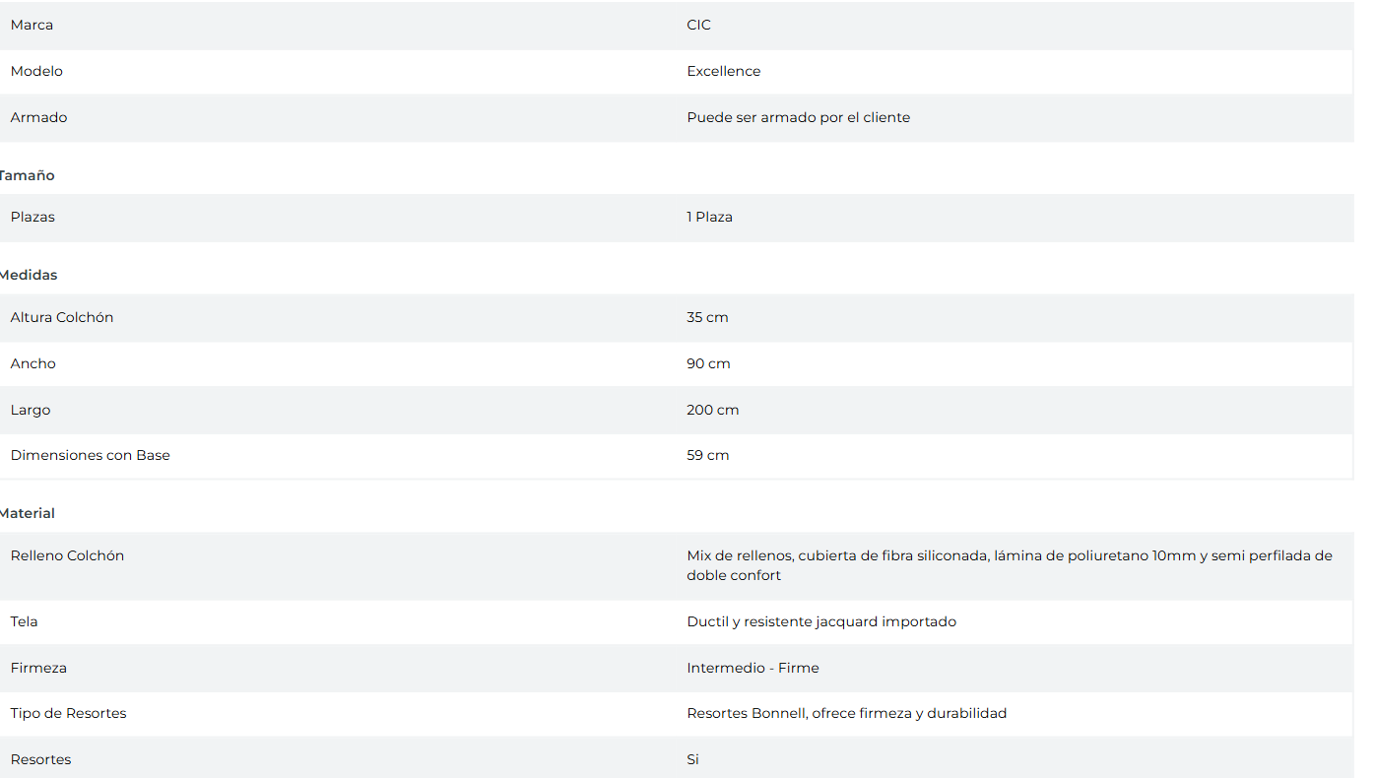Click the Medidas section heading
The width and height of the screenshot is (1375, 778).
(30, 275)
